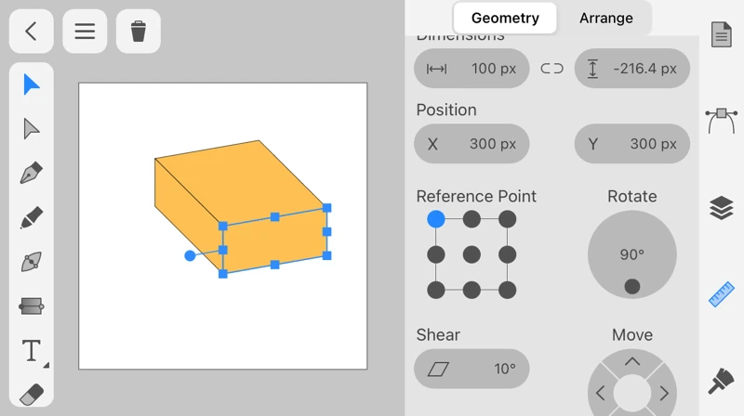744x416 pixels.
Task: Open the path nodes panel icon
Action: tap(722, 120)
